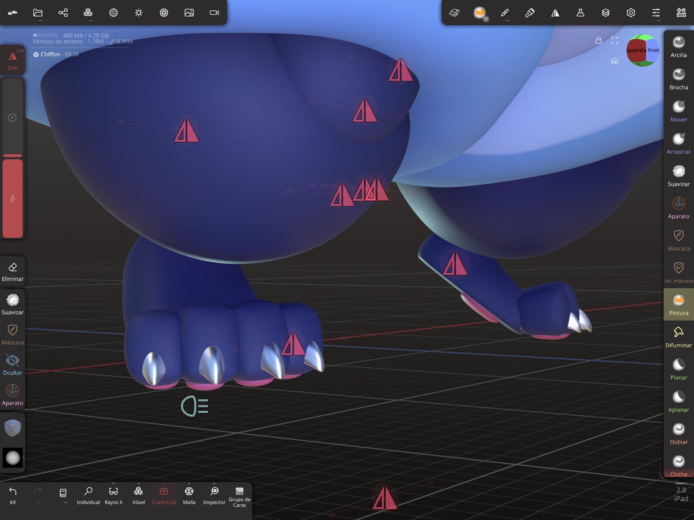Toggle Rayos X mode
This screenshot has width=694, height=520.
coord(113,495)
